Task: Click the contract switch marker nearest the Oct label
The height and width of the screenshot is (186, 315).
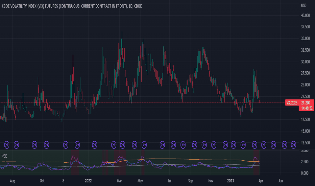Action: click(x=46, y=145)
